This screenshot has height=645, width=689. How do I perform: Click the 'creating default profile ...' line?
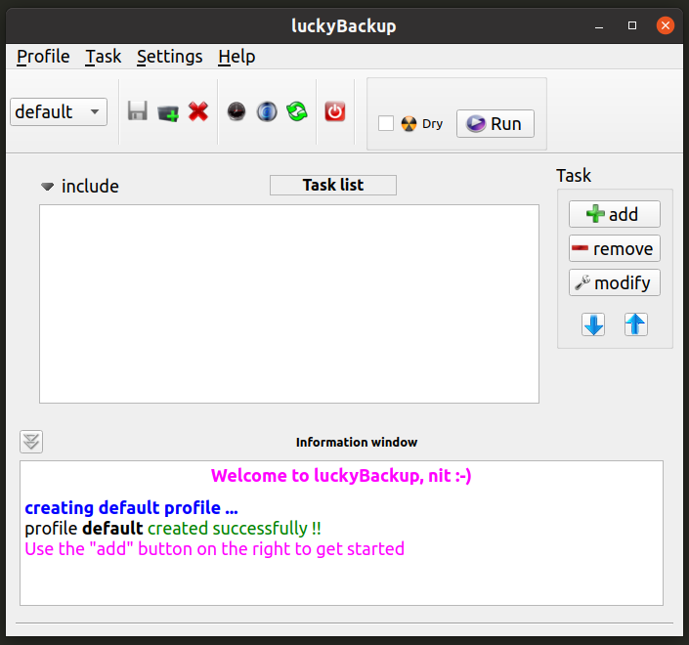(x=131, y=508)
